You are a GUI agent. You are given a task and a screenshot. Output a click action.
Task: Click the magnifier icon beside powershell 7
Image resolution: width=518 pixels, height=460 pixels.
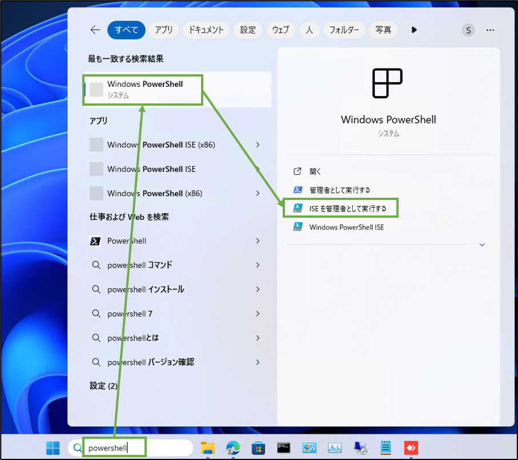(x=96, y=314)
